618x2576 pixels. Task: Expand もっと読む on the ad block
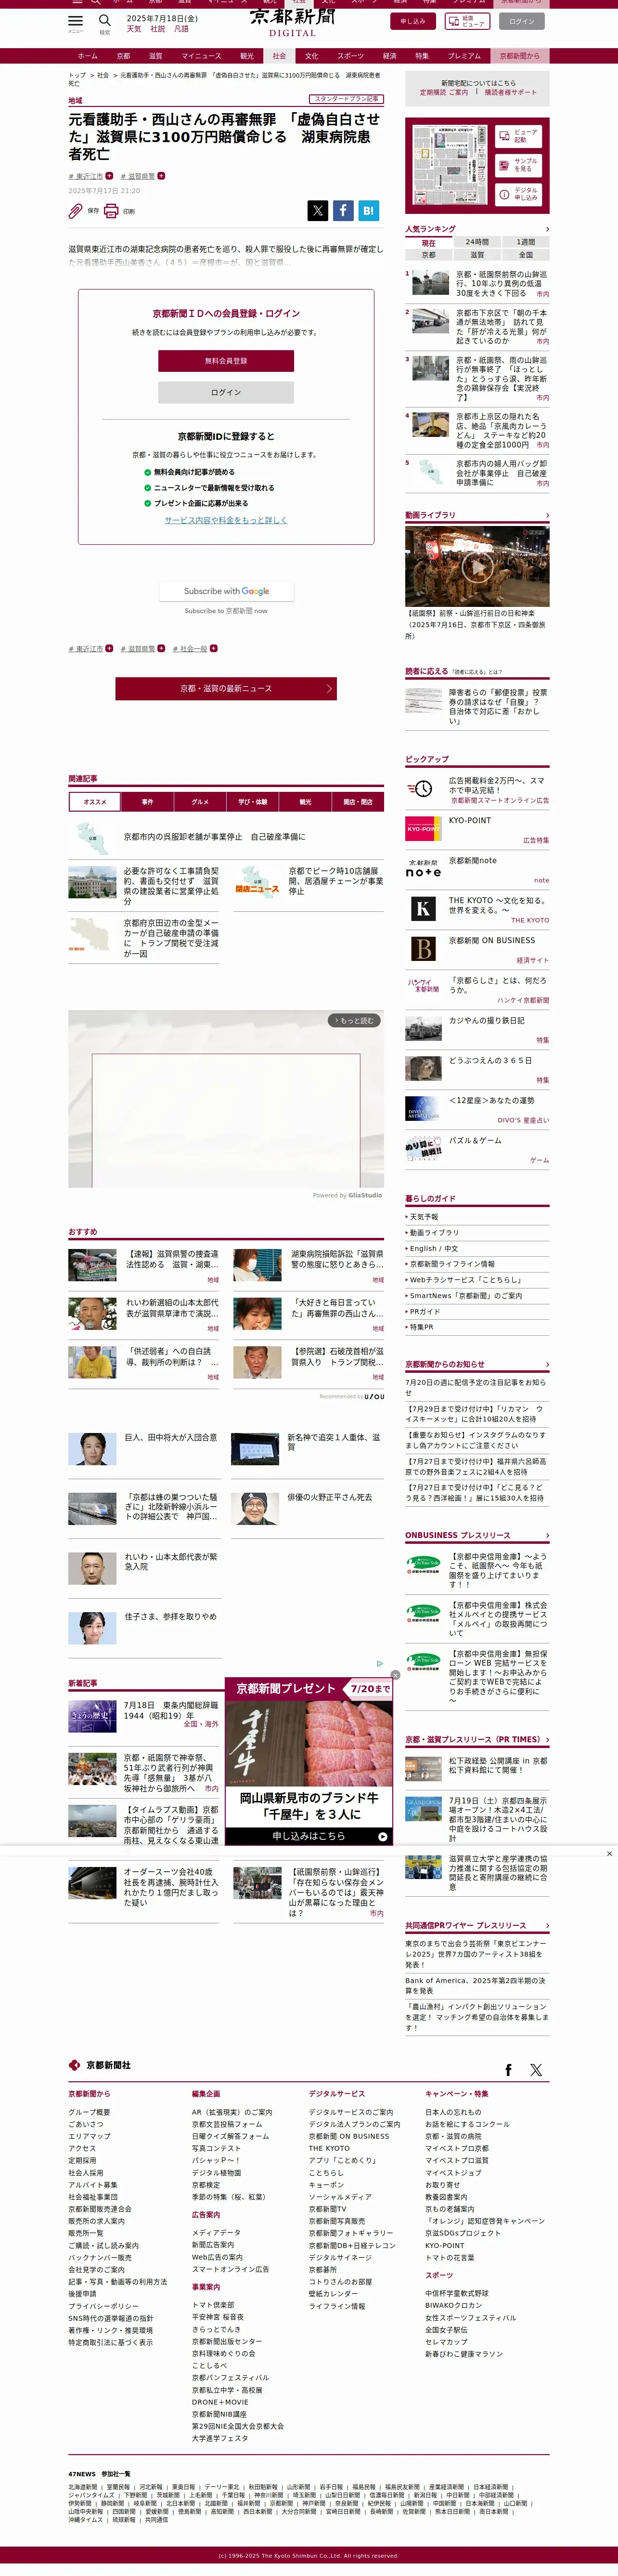coord(354,1020)
